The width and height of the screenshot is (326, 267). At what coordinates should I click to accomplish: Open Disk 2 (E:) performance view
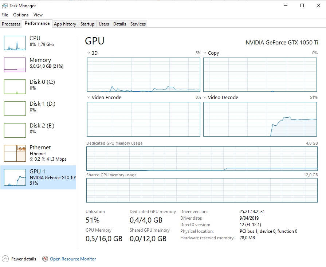(x=42, y=128)
